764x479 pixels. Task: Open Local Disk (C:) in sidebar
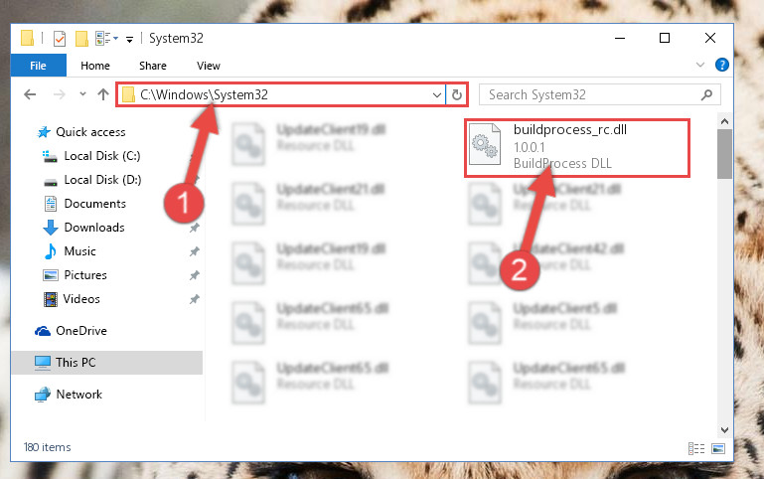click(102, 156)
